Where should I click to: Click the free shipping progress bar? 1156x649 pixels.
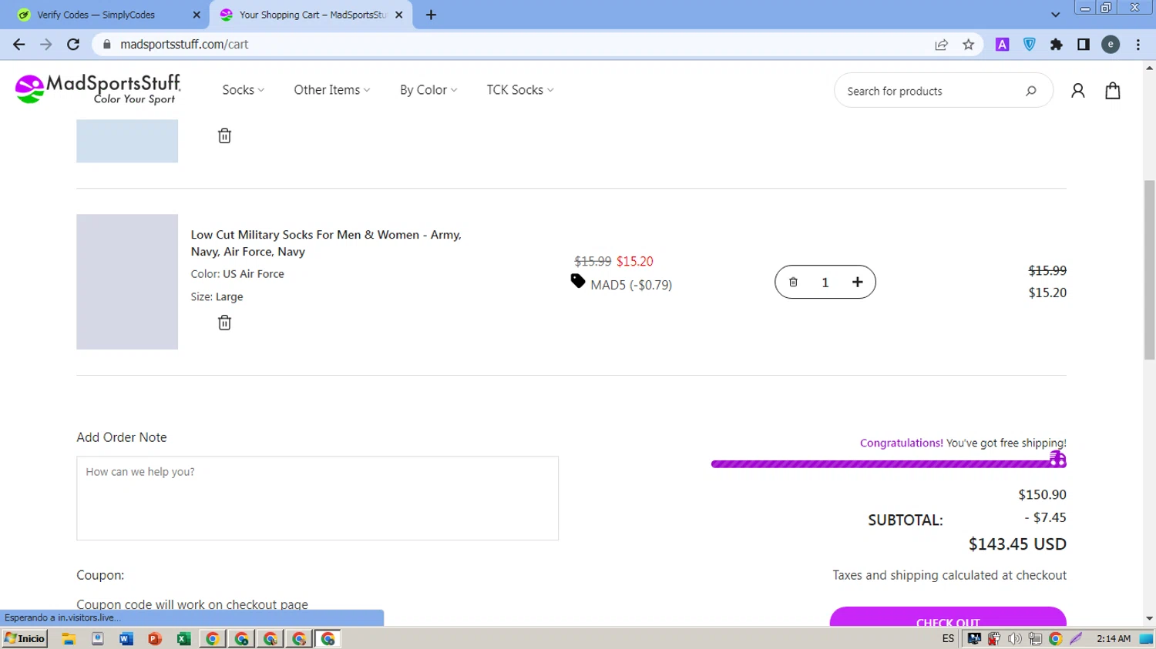pyautogui.click(x=889, y=463)
